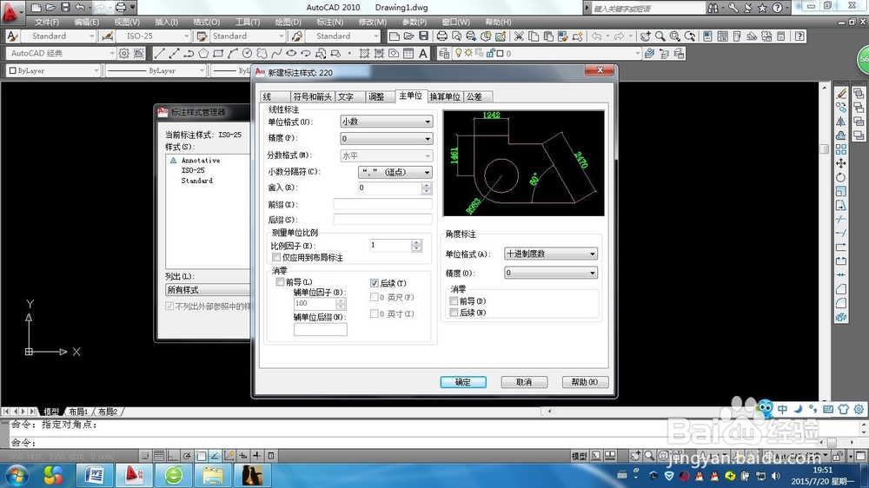
Task: Open the Workspace Settings gear
Action: tap(124, 53)
